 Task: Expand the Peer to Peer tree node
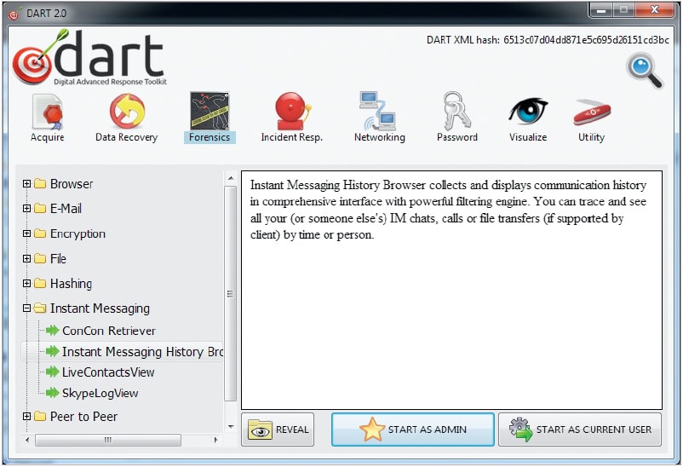[26, 417]
